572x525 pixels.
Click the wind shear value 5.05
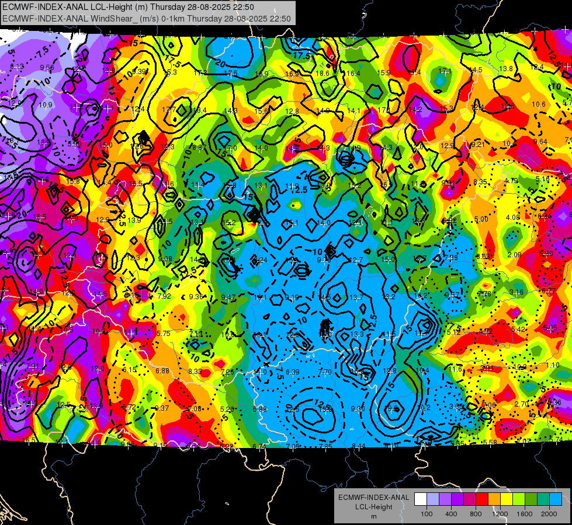(550, 327)
